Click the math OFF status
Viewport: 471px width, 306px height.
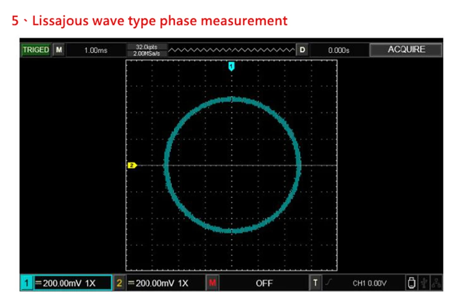pos(264,283)
